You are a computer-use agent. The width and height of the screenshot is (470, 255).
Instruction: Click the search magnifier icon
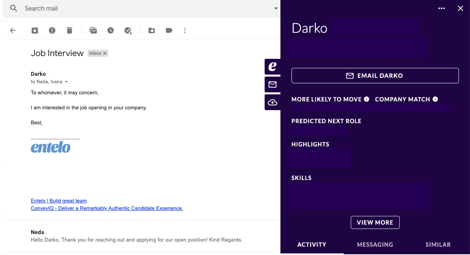13,8
